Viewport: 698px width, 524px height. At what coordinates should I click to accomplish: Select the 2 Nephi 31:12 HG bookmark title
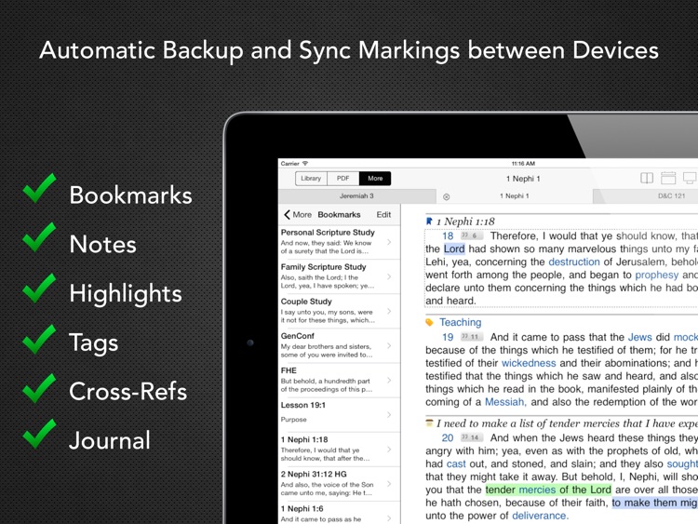click(314, 474)
